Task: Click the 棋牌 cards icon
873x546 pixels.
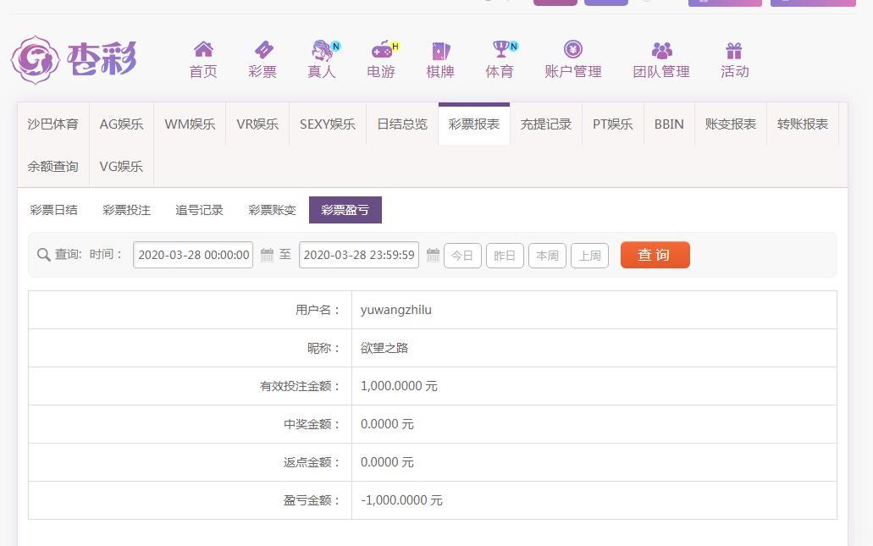Action: point(441,51)
